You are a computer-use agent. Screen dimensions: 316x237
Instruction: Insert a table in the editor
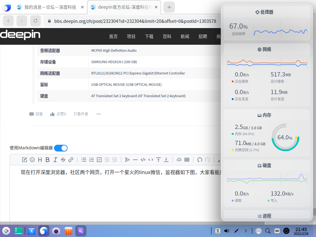pos(187,160)
